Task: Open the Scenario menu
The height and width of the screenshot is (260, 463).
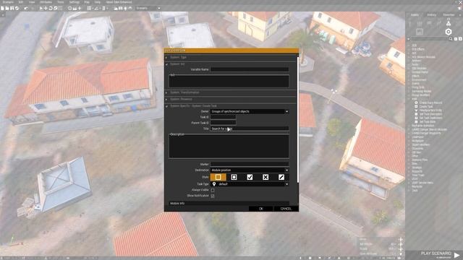Action: (x=8, y=2)
